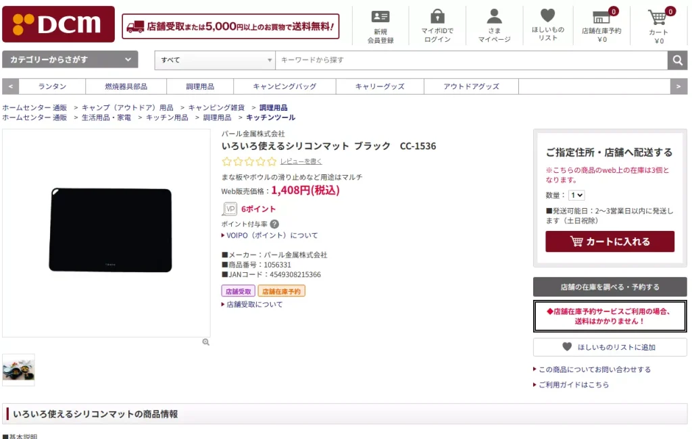This screenshot has width=692, height=439.
Task: Click the VP point icon
Action: coord(229,209)
